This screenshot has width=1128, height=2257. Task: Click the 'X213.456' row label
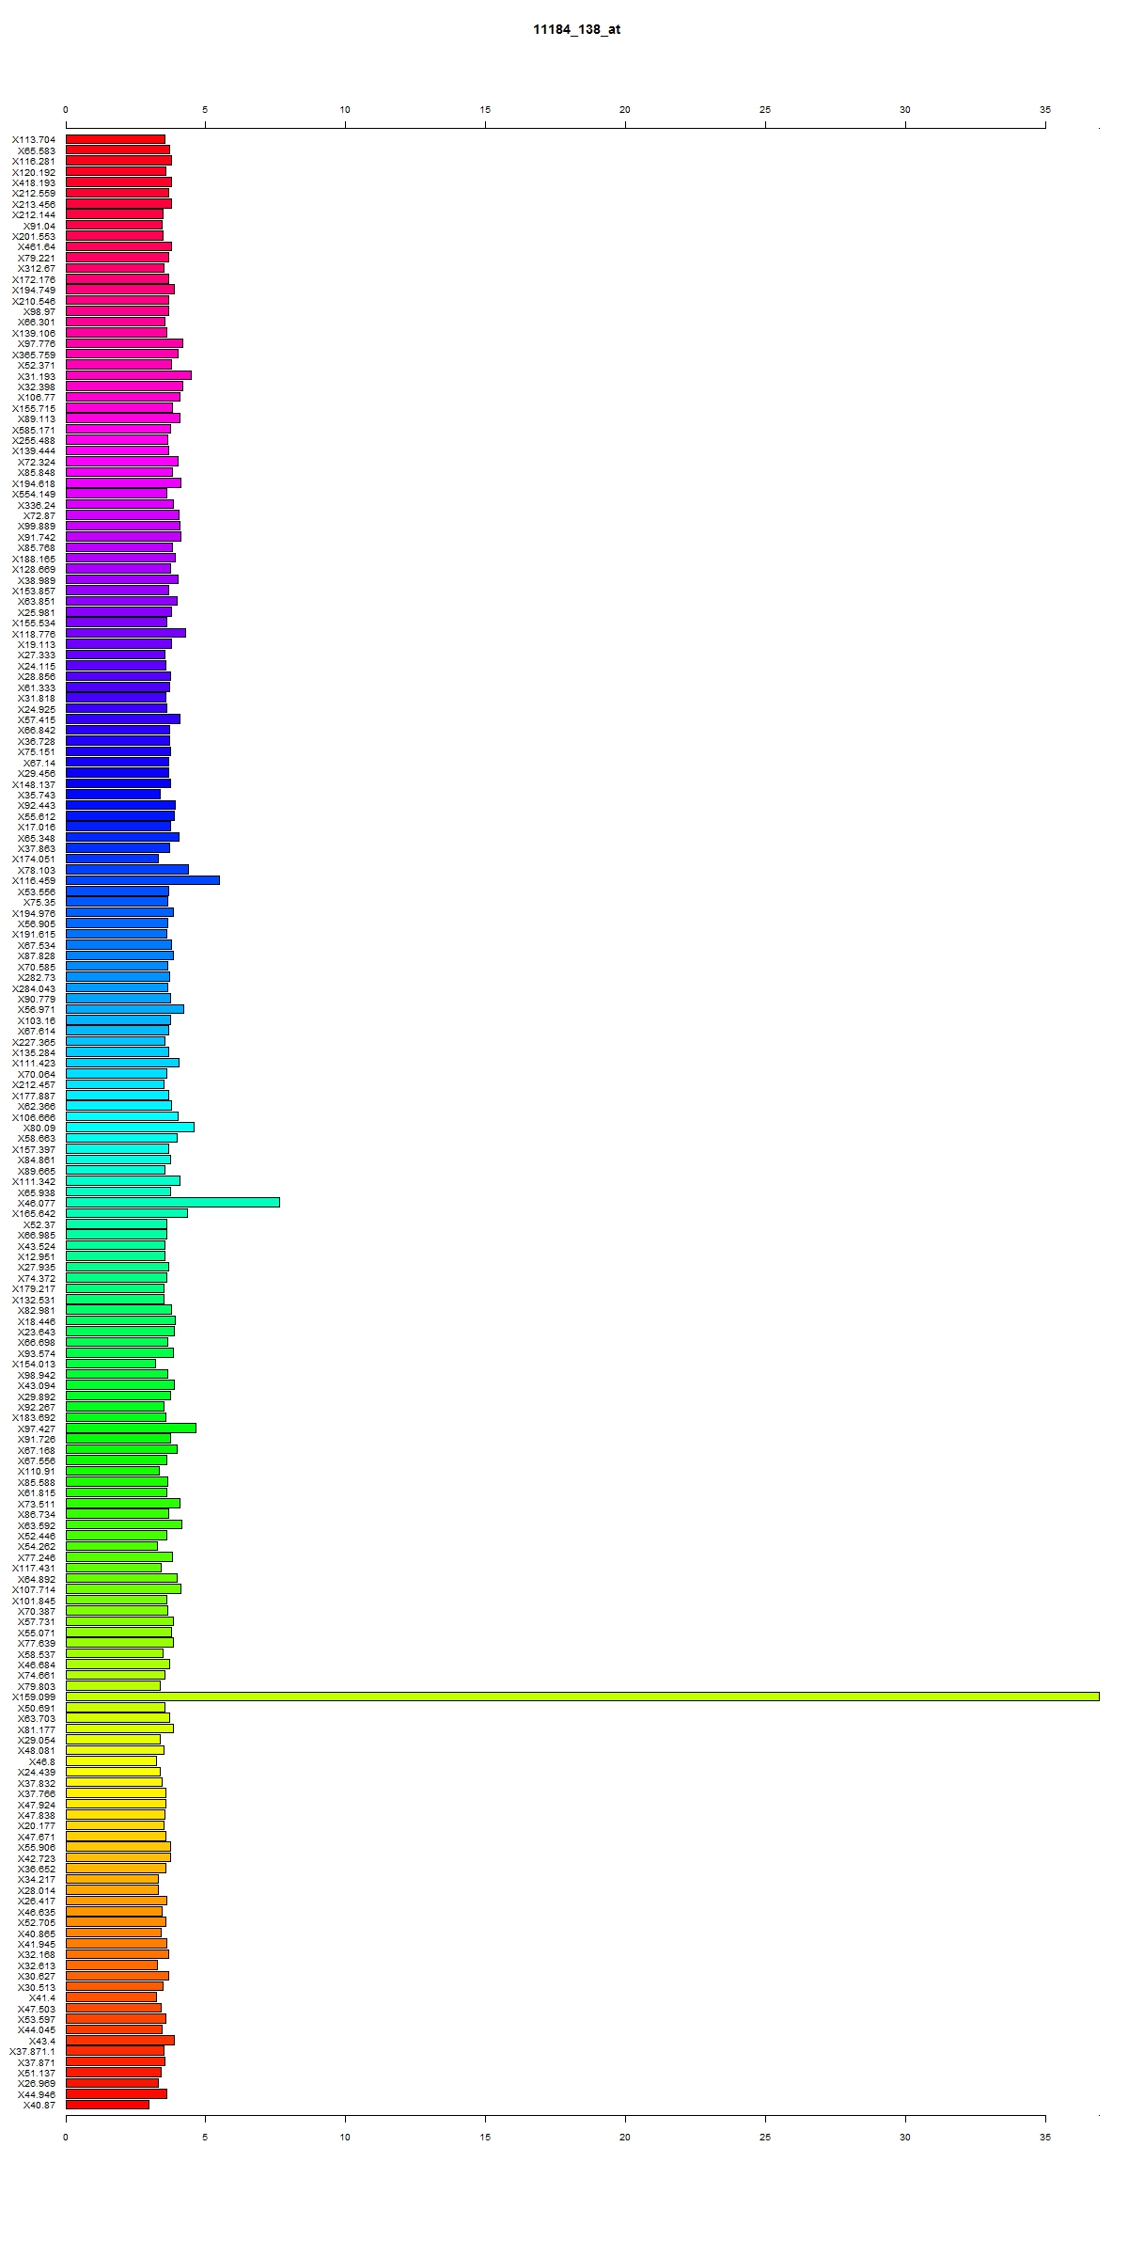(34, 204)
